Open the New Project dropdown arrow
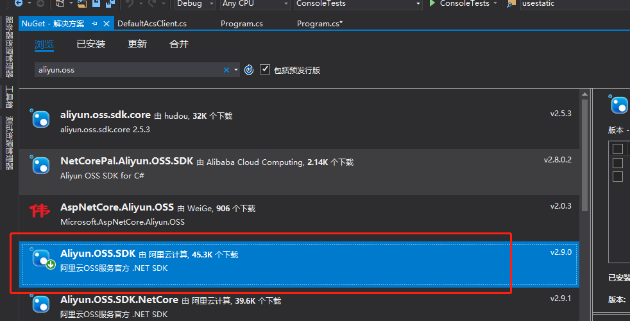Image resolution: width=630 pixels, height=321 pixels. (x=71, y=3)
